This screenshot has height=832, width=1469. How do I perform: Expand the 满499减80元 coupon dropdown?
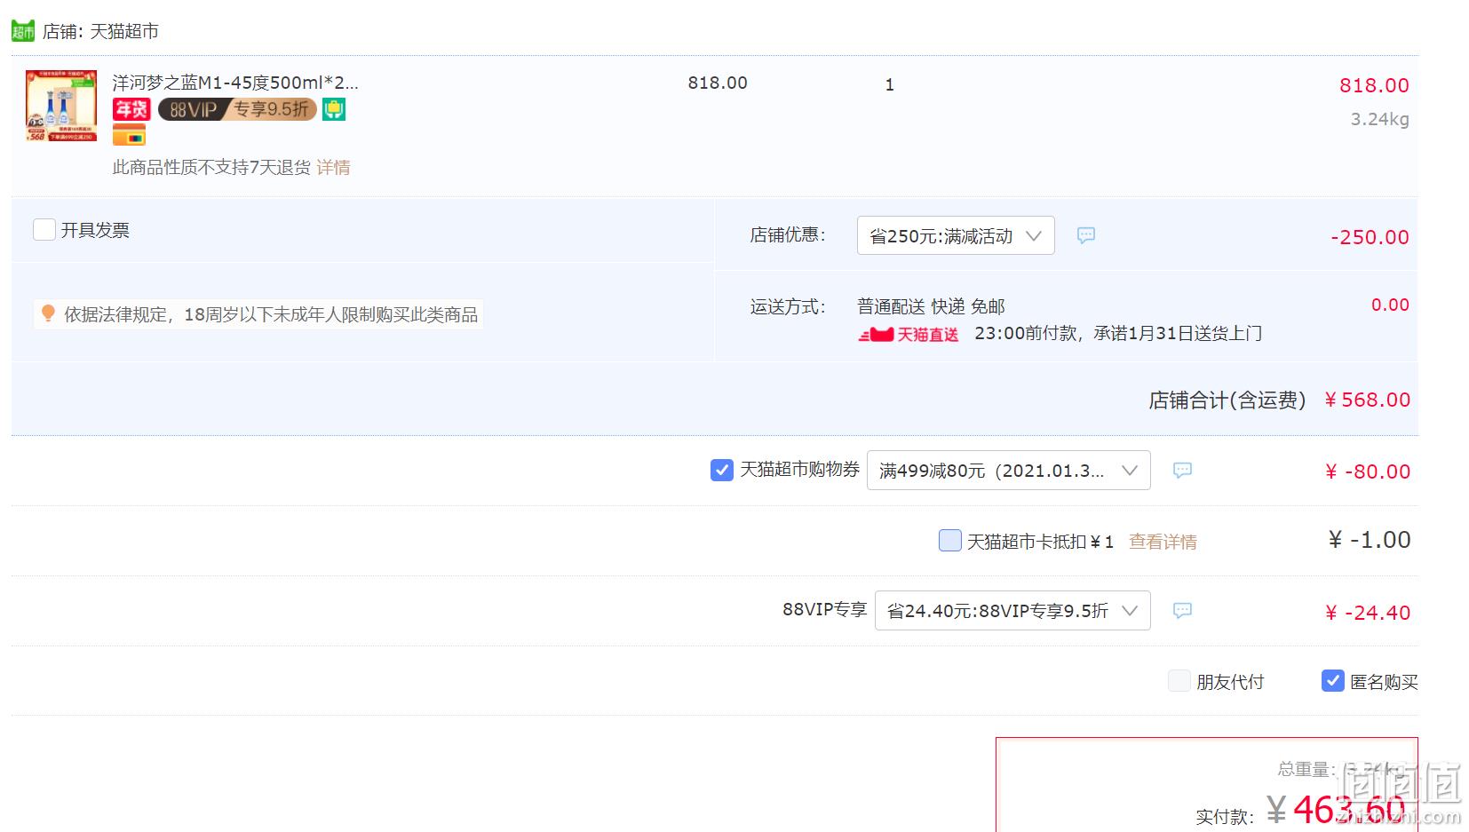point(1008,470)
